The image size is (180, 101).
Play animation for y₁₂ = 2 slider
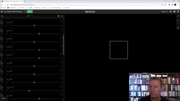click(1, 31)
